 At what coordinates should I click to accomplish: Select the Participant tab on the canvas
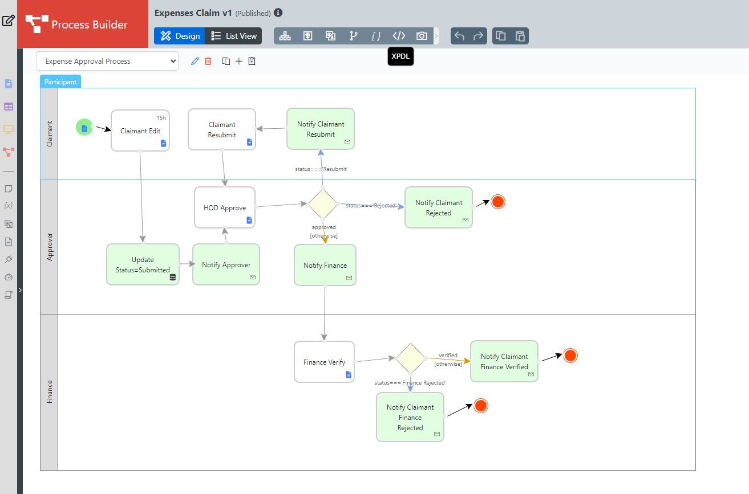tap(60, 82)
